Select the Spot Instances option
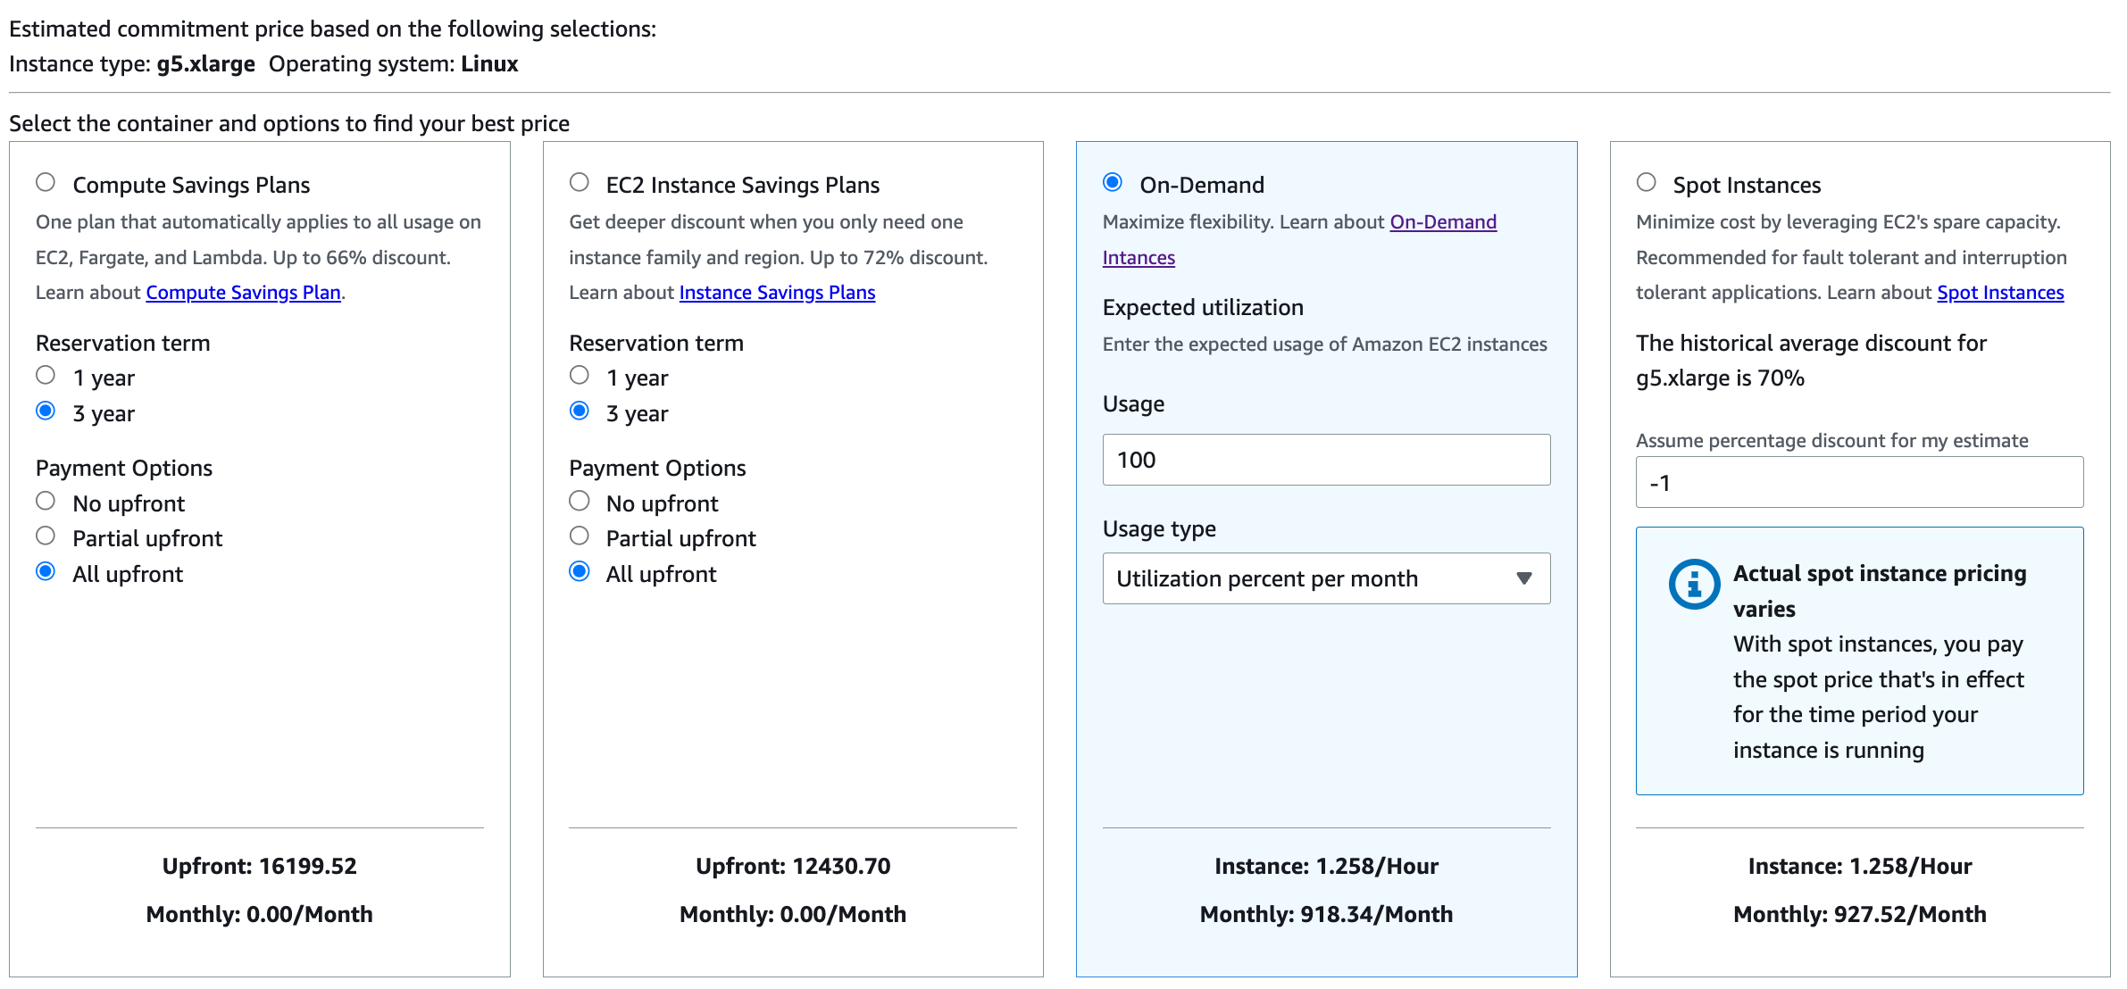Viewport: 2127px width, 989px height. [1646, 182]
